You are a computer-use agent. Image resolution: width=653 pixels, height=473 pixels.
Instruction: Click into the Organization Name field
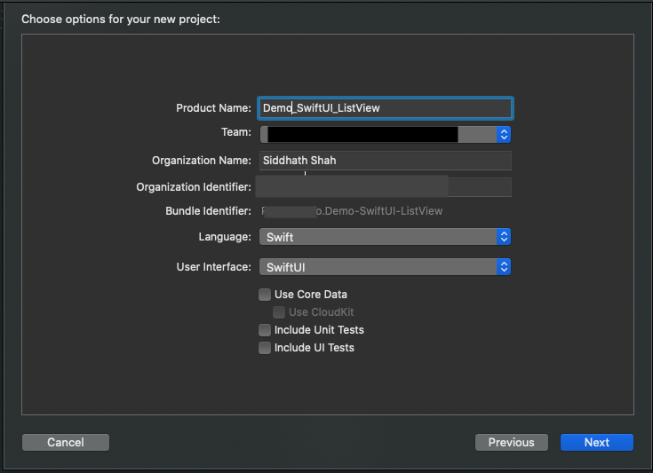pyautogui.click(x=386, y=161)
